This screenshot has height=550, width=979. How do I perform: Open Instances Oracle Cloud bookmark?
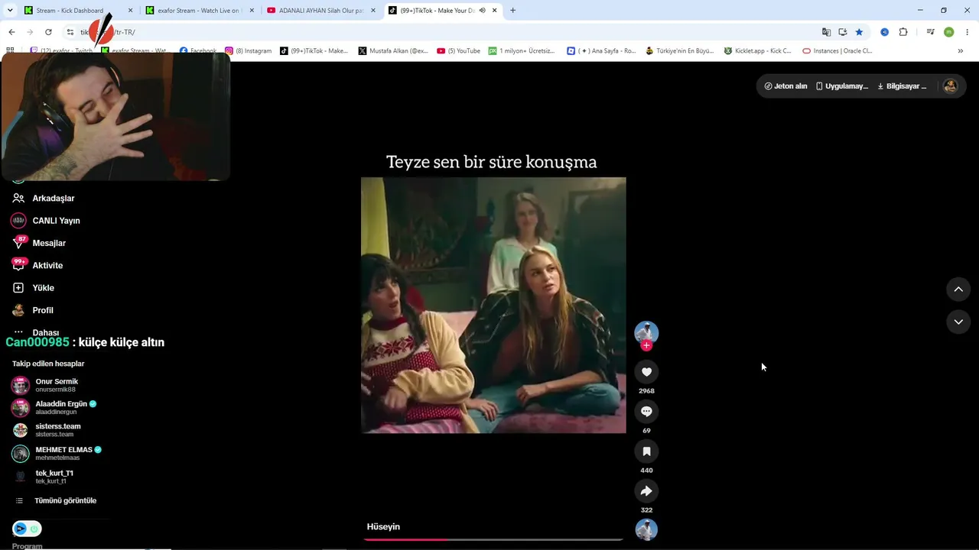837,51
